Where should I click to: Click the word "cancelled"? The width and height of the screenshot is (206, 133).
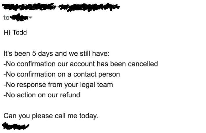pyautogui.click(x=143, y=64)
